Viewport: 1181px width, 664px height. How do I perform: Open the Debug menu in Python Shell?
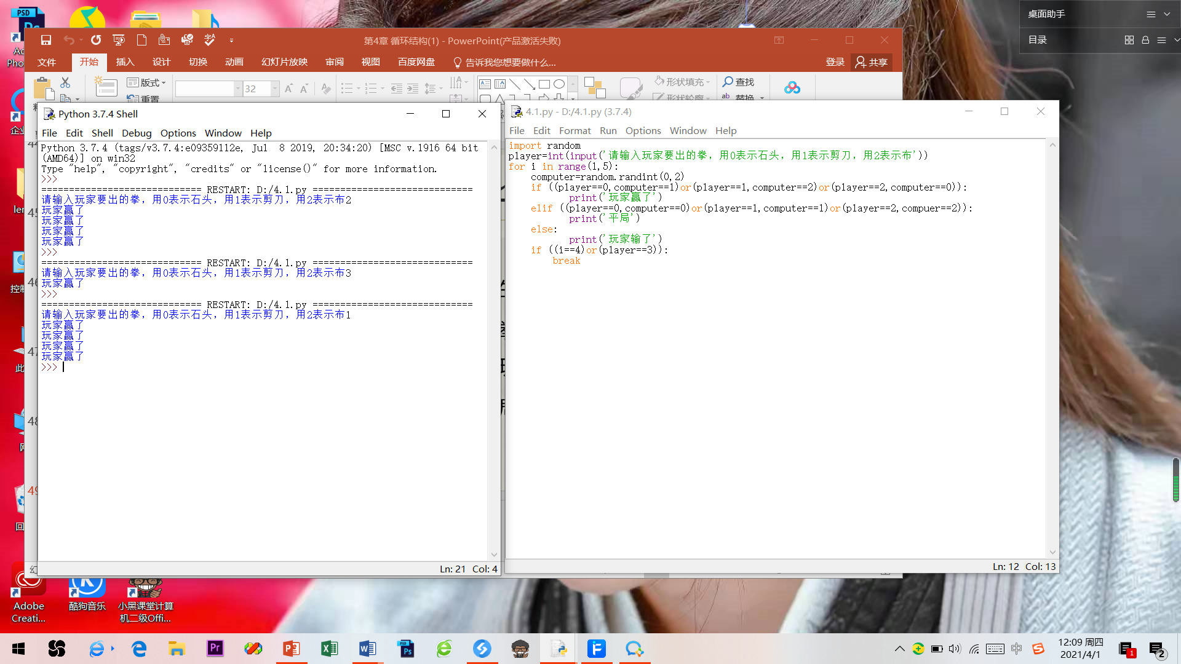point(137,133)
